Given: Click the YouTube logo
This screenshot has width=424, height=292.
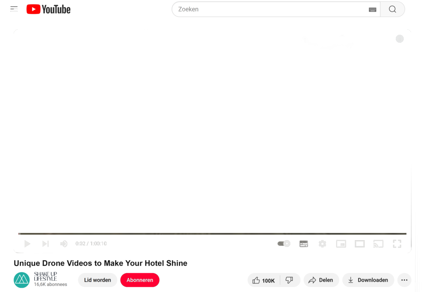Looking at the screenshot, I should click(x=48, y=9).
